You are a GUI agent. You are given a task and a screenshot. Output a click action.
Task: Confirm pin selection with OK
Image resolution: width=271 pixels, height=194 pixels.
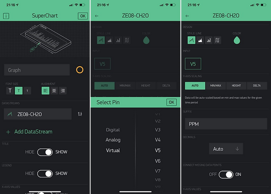click(172, 102)
